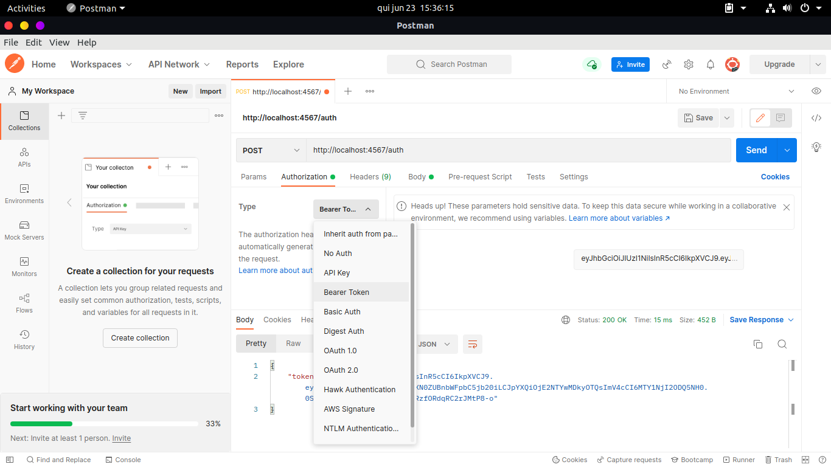Image resolution: width=831 pixels, height=467 pixels.
Task: Open the No Environment selector dropdown
Action: pyautogui.click(x=736, y=91)
